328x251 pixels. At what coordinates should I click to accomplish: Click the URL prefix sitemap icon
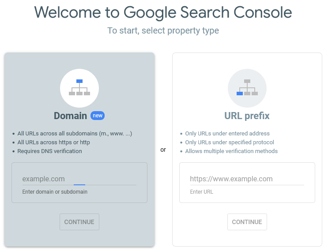247,88
